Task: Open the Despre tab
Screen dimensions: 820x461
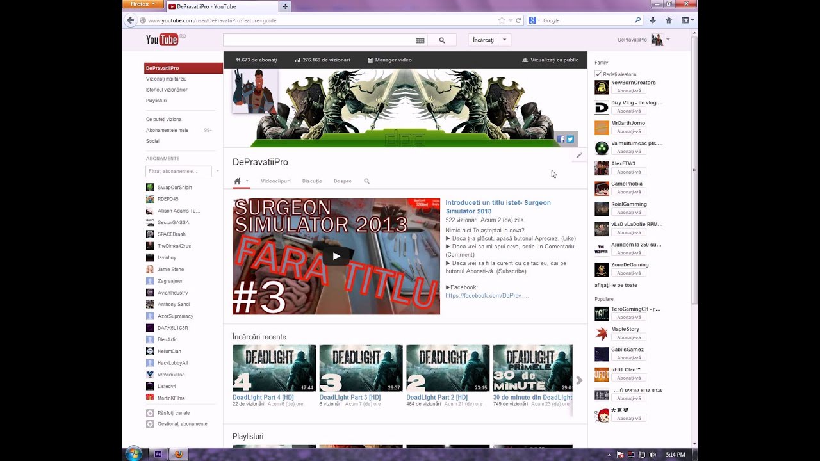Action: point(343,181)
